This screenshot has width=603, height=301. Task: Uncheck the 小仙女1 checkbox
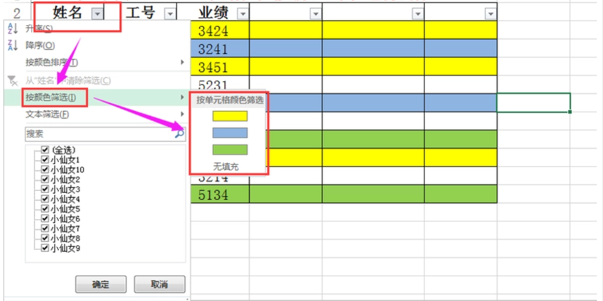click(45, 159)
